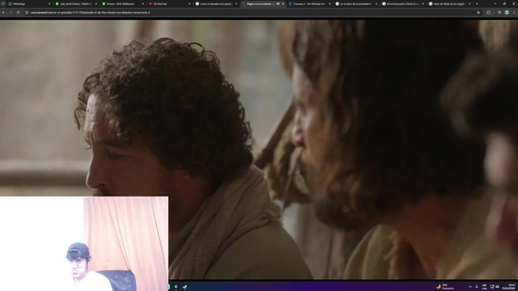Expand the tab search dropdown

pyautogui.click(x=3, y=4)
